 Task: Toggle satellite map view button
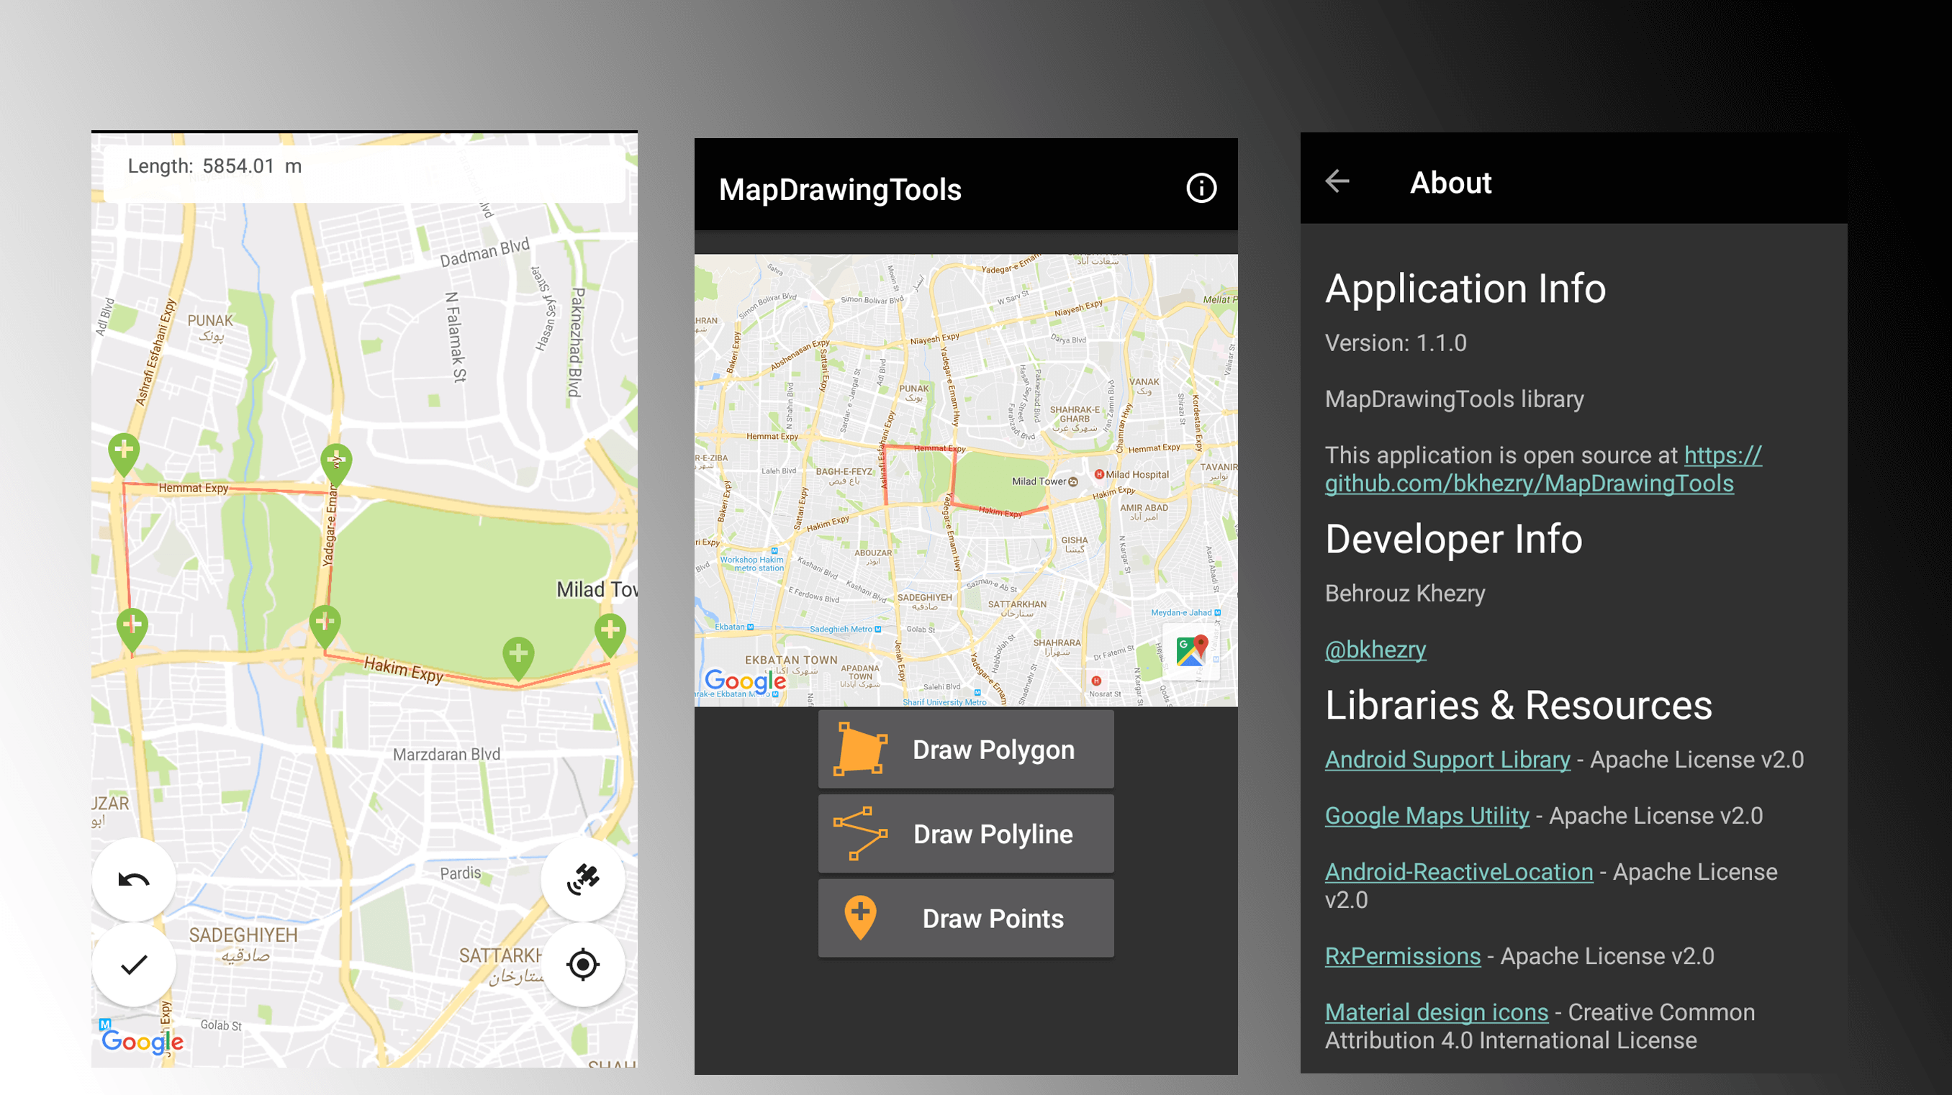pyautogui.click(x=583, y=879)
